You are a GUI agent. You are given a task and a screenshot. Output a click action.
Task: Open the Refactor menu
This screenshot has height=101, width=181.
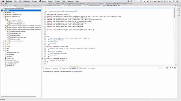27,1
